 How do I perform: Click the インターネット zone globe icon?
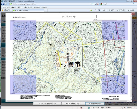(x=89, y=108)
